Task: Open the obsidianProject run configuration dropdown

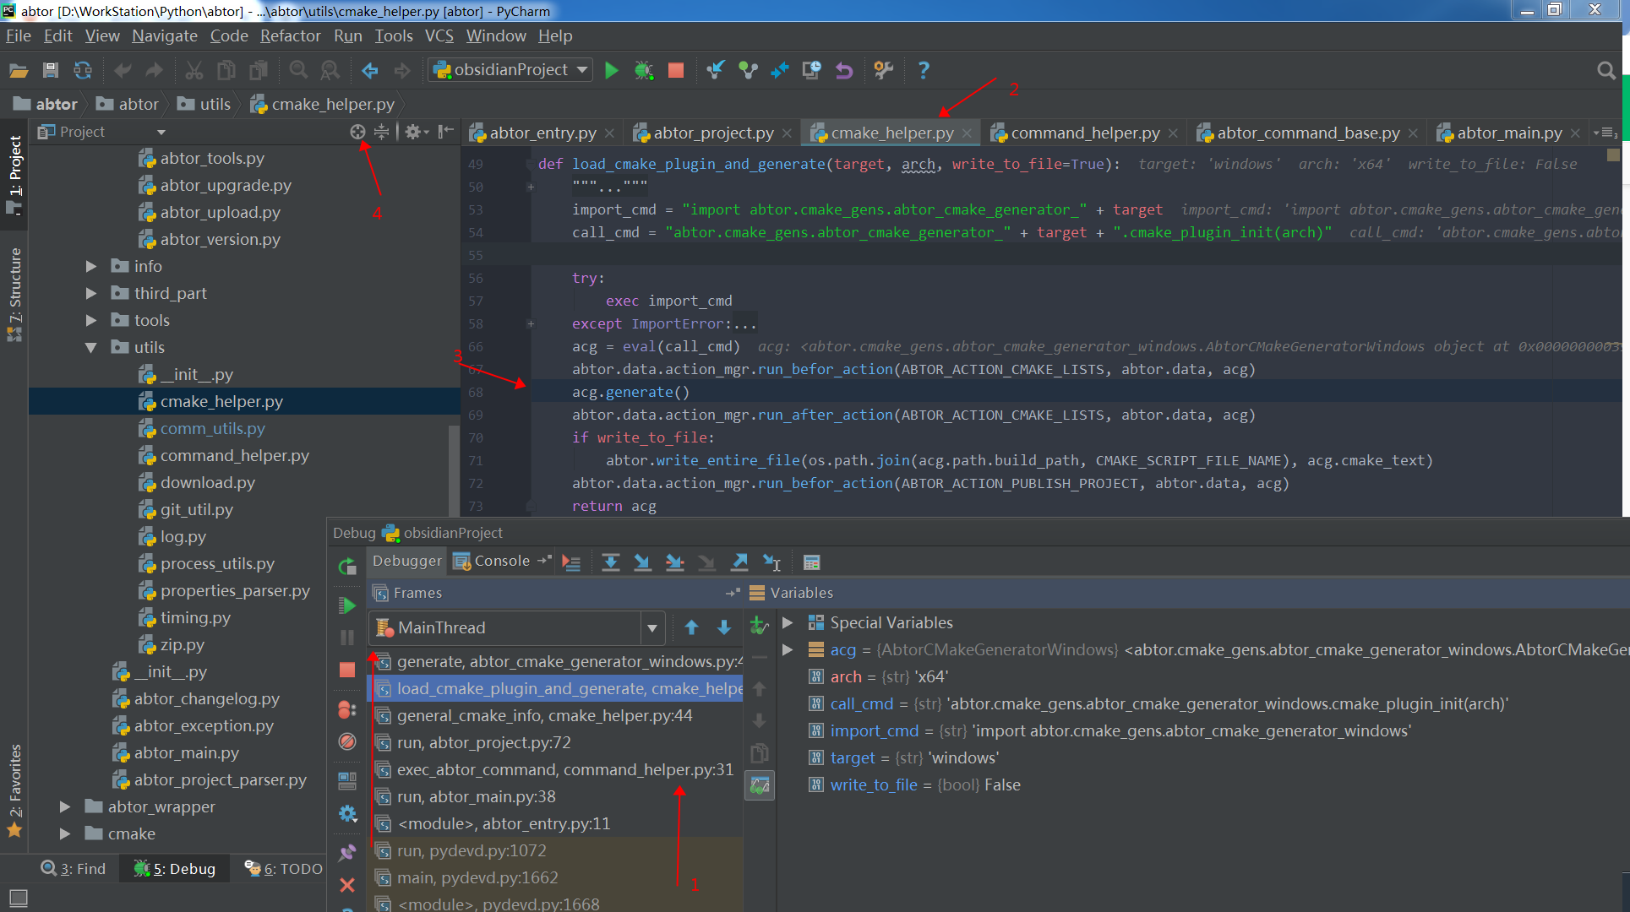Action: (510, 70)
